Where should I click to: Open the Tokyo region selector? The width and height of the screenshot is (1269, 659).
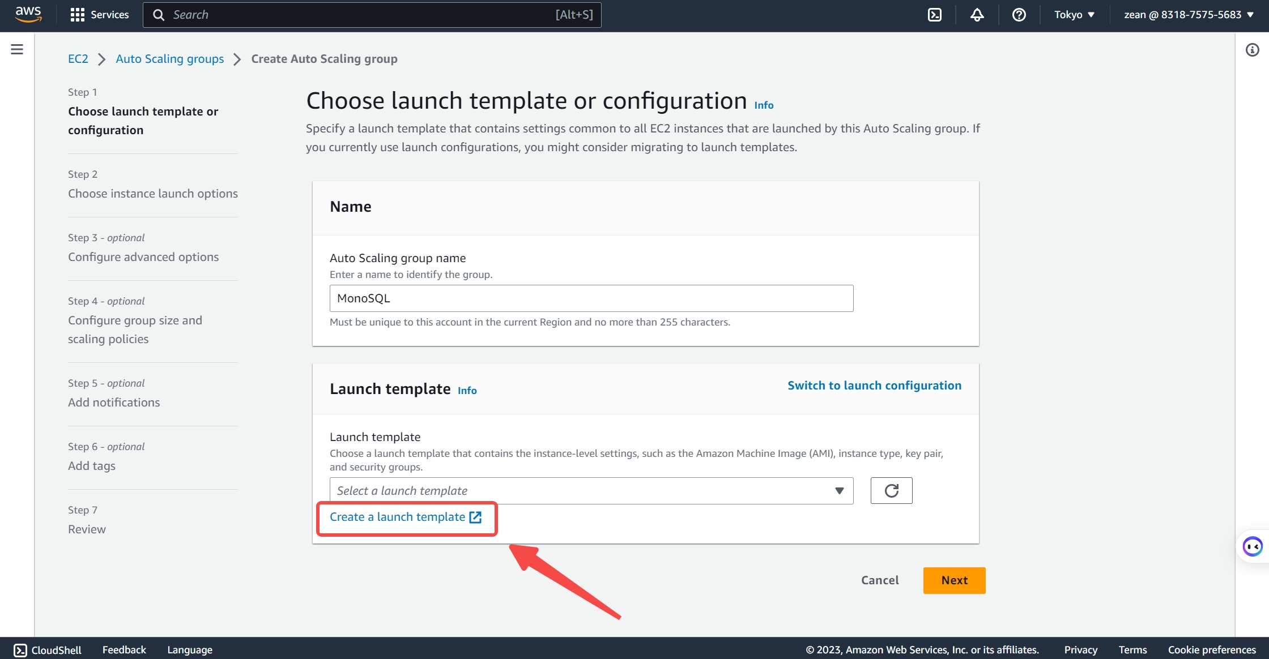[1074, 15]
